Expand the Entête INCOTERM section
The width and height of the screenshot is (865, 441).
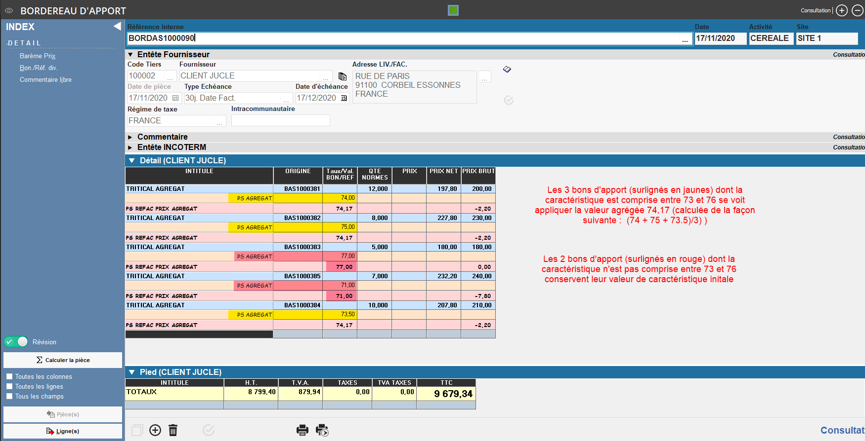pyautogui.click(x=130, y=147)
